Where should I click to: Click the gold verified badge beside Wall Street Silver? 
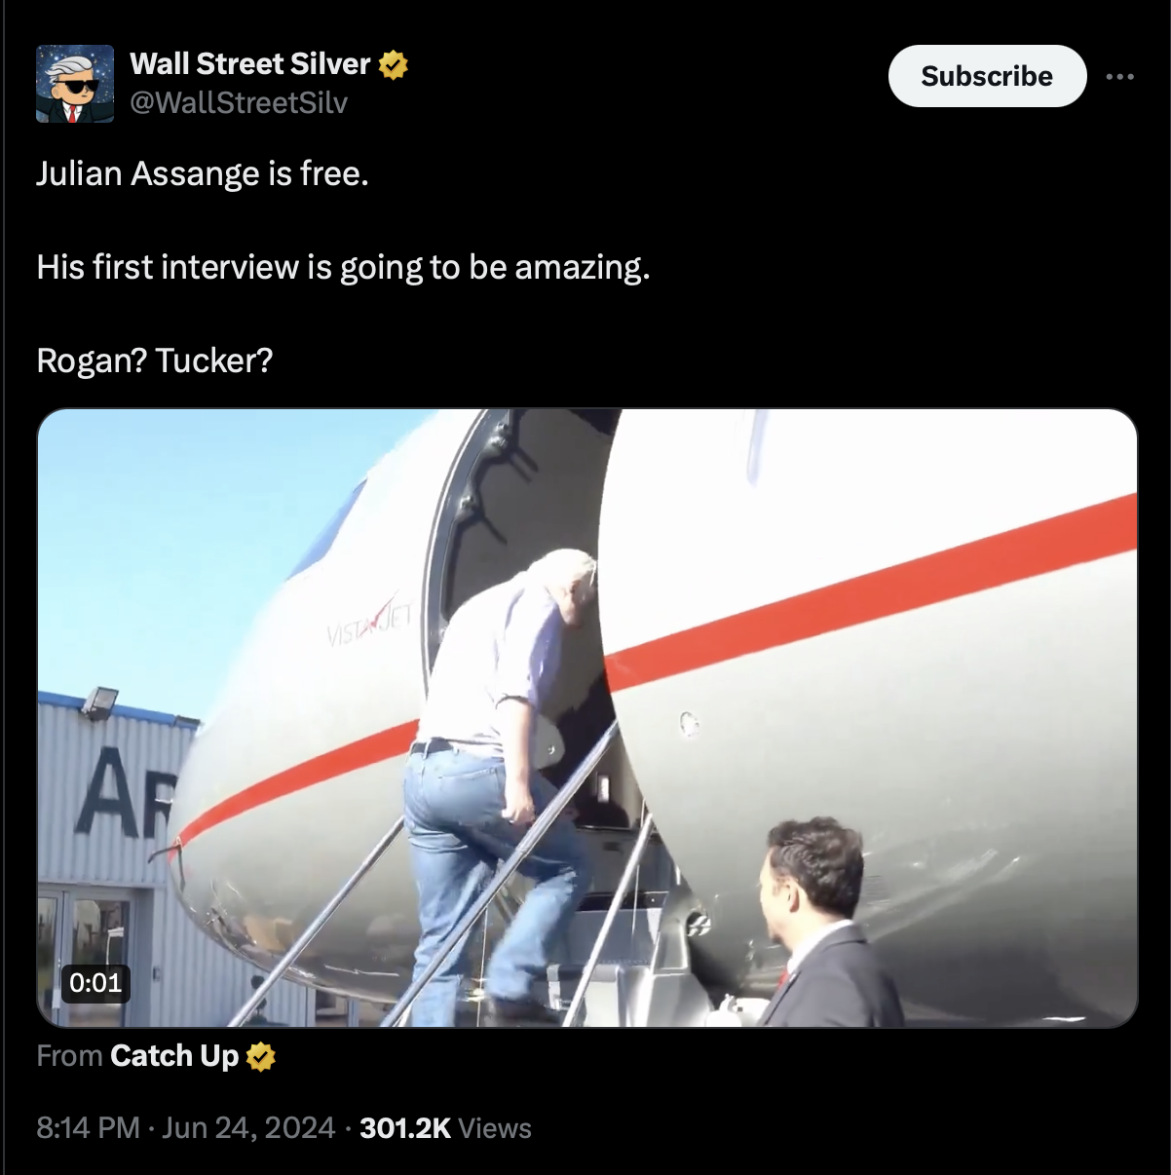(393, 65)
